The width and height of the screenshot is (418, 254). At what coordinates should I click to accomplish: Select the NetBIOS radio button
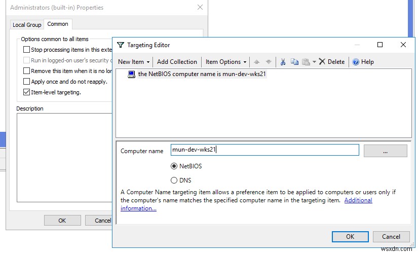pos(174,166)
